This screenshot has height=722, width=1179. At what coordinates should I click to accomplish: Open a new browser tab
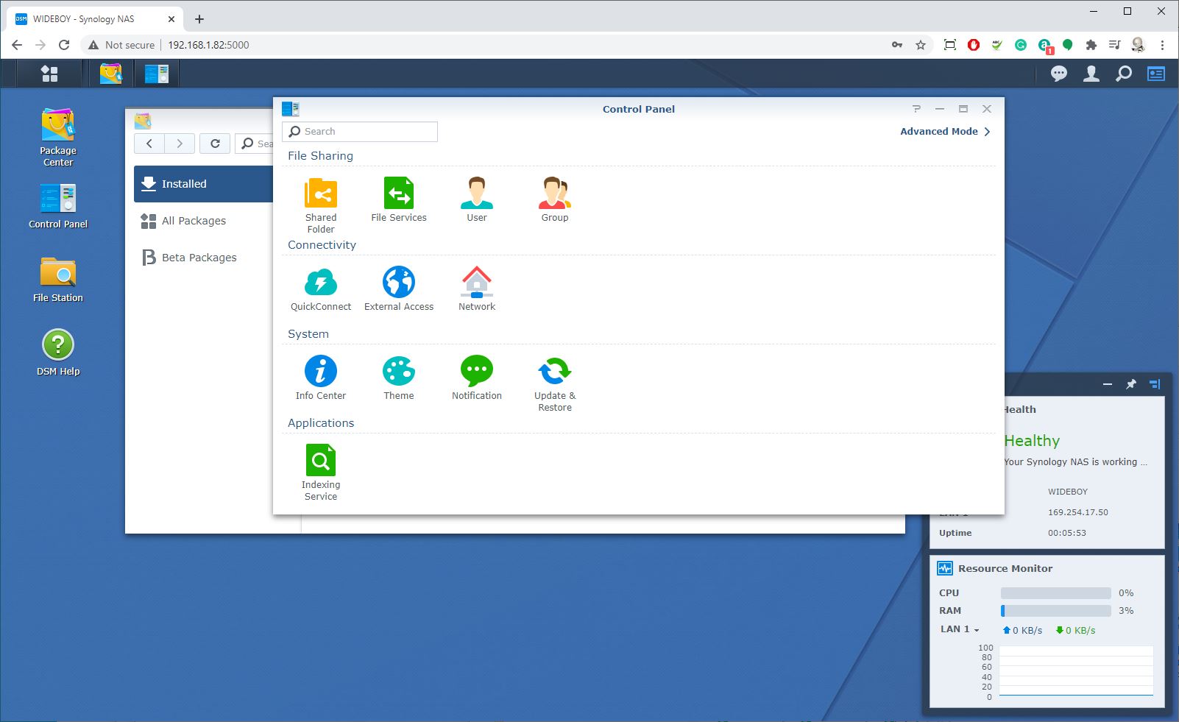[x=199, y=19]
